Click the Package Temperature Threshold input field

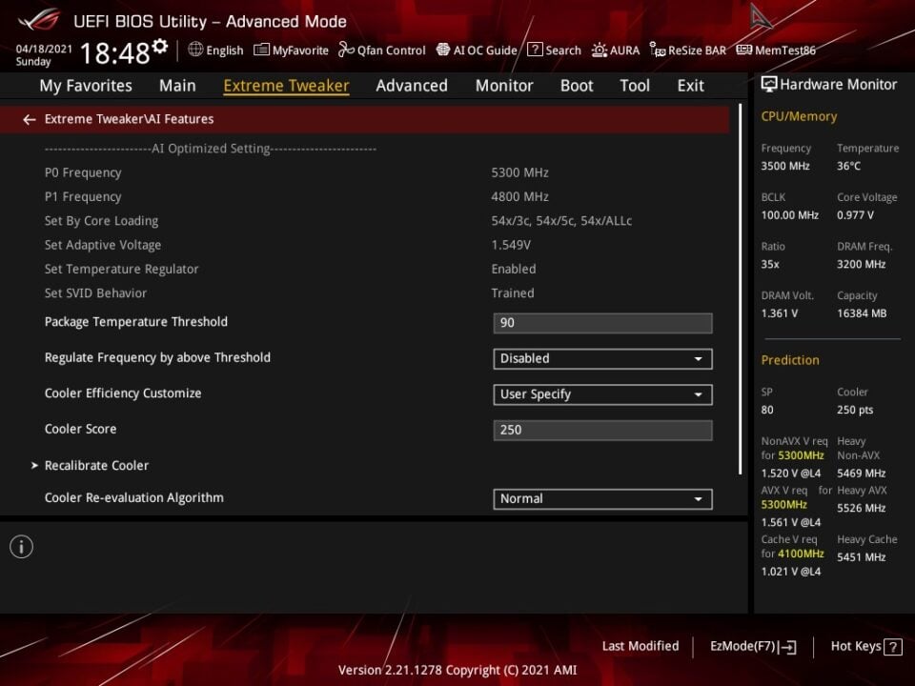[x=602, y=323]
